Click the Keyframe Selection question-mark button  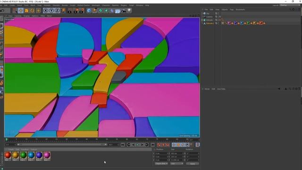(168, 145)
